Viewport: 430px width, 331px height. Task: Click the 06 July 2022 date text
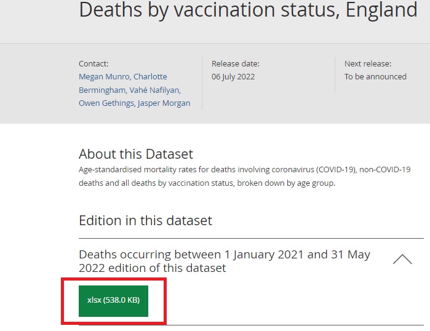point(233,77)
